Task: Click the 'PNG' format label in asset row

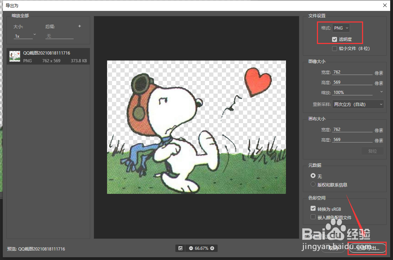Action: pos(27,61)
